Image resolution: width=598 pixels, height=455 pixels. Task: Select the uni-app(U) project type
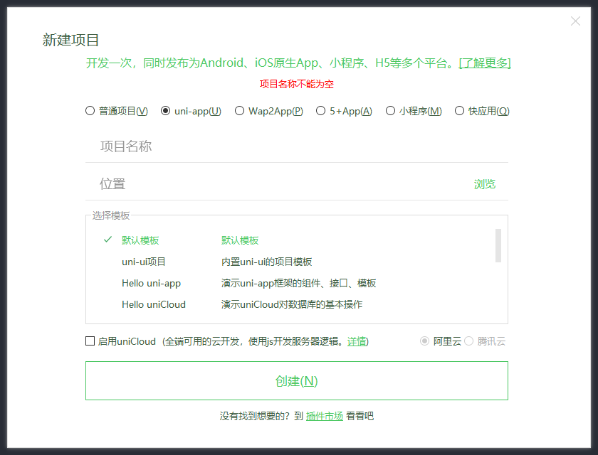(x=166, y=111)
